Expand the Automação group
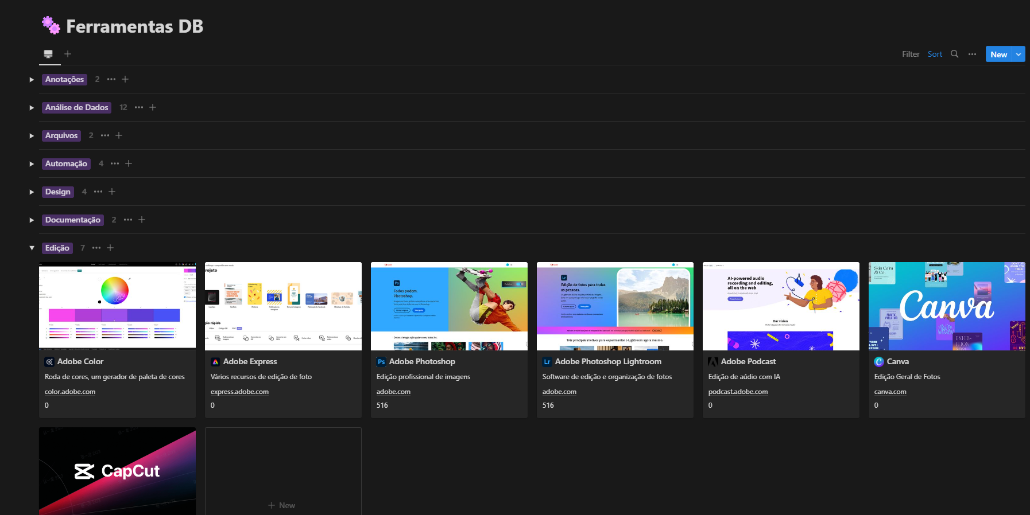1030x515 pixels. pos(32,164)
